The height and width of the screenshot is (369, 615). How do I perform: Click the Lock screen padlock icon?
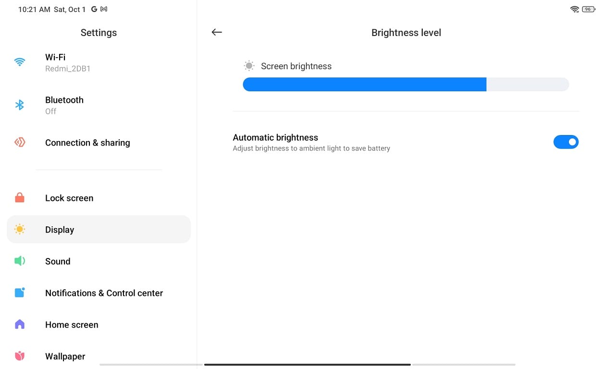click(x=19, y=197)
